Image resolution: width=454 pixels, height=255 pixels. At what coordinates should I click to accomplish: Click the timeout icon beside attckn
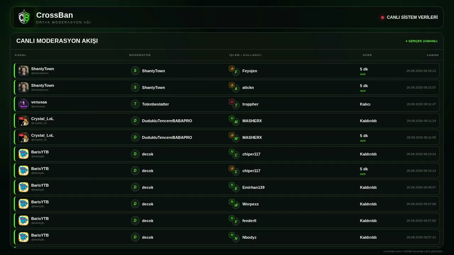tap(232, 85)
